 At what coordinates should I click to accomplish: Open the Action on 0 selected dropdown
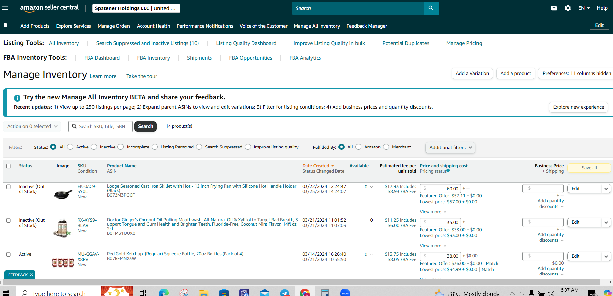click(x=32, y=126)
